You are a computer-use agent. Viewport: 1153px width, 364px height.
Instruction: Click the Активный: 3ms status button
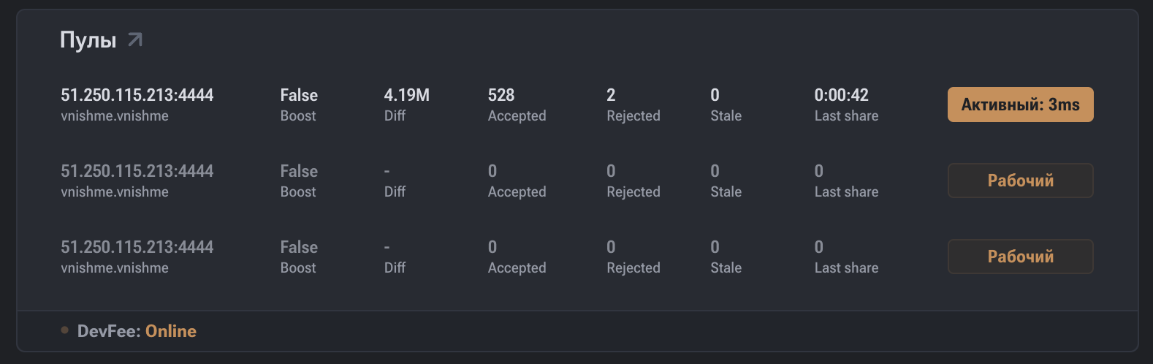point(1020,105)
